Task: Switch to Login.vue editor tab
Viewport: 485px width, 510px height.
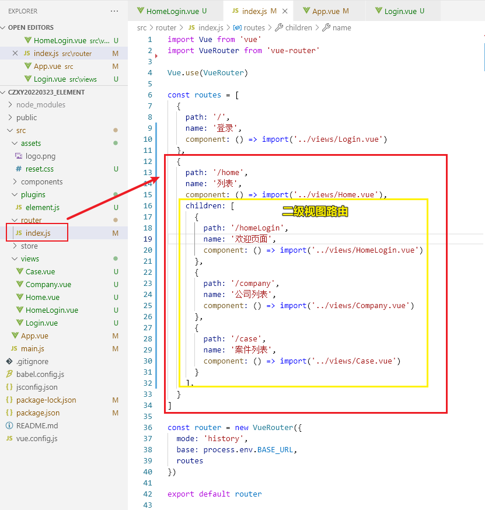Action: 403,11
